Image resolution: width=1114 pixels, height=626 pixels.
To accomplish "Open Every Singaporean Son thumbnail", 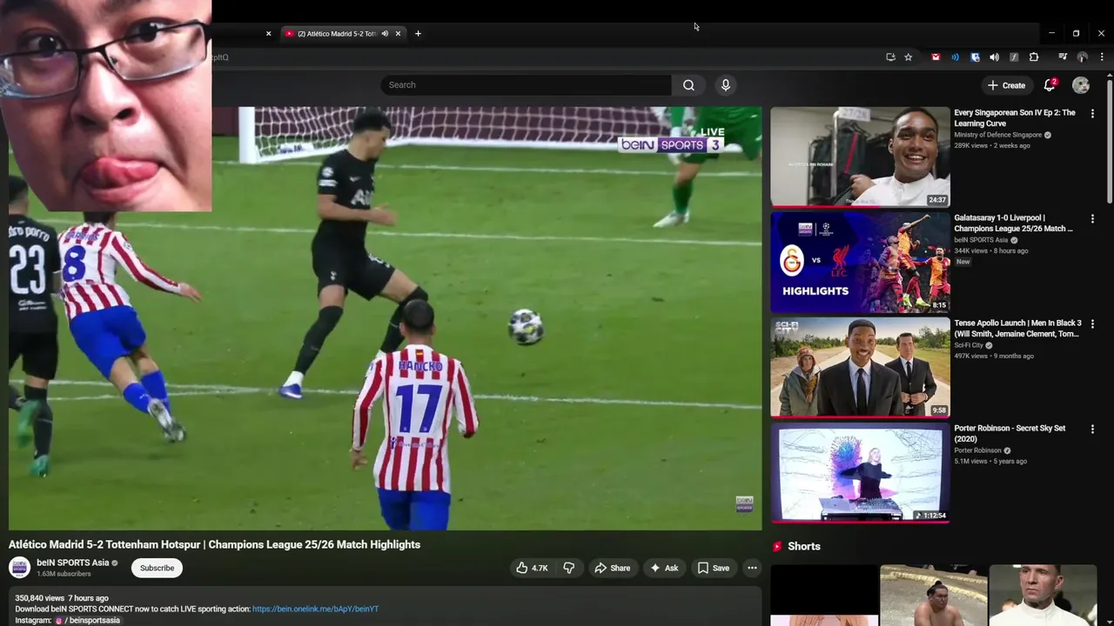I will pyautogui.click(x=860, y=156).
